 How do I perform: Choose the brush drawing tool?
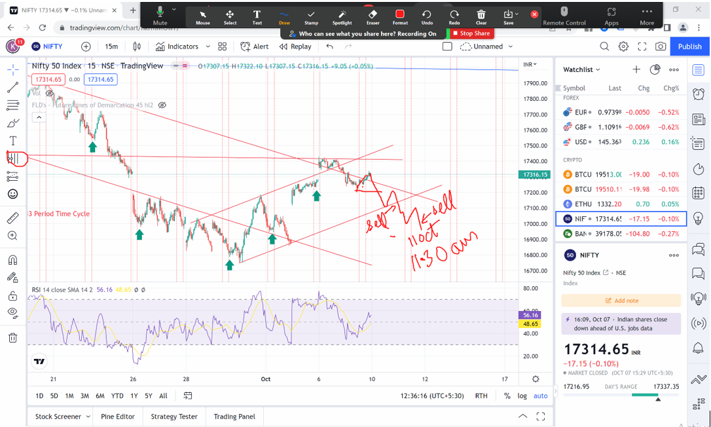click(12, 123)
